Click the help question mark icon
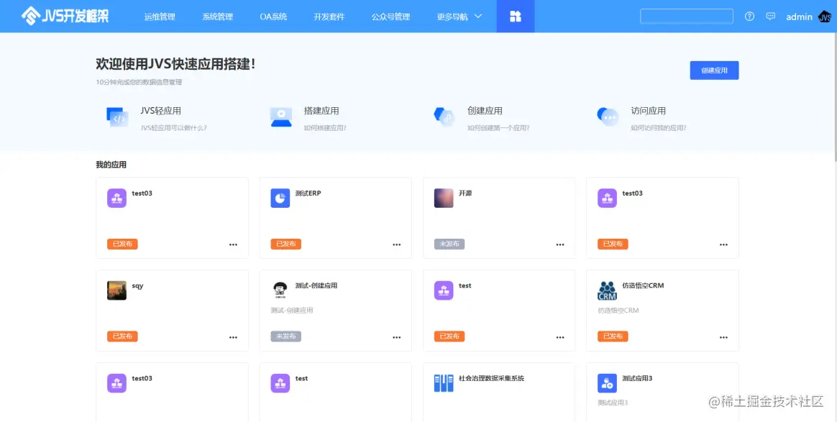The width and height of the screenshot is (837, 422). point(749,17)
